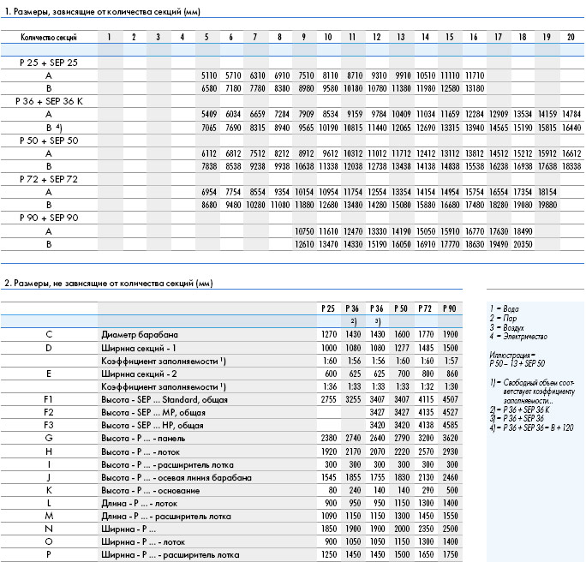Select the 'P 36 + SEP 36 K' row label
Viewport: 586px width, 562px height.
(49, 101)
